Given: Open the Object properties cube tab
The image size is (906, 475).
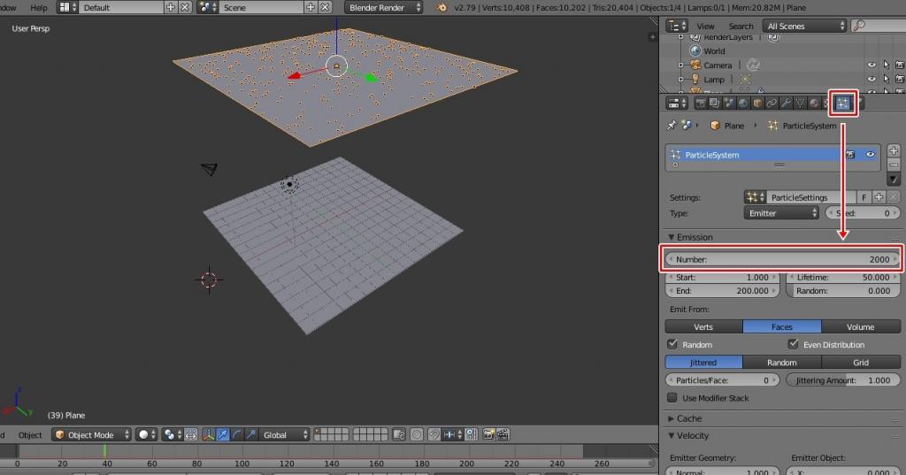Looking at the screenshot, I should click(757, 103).
